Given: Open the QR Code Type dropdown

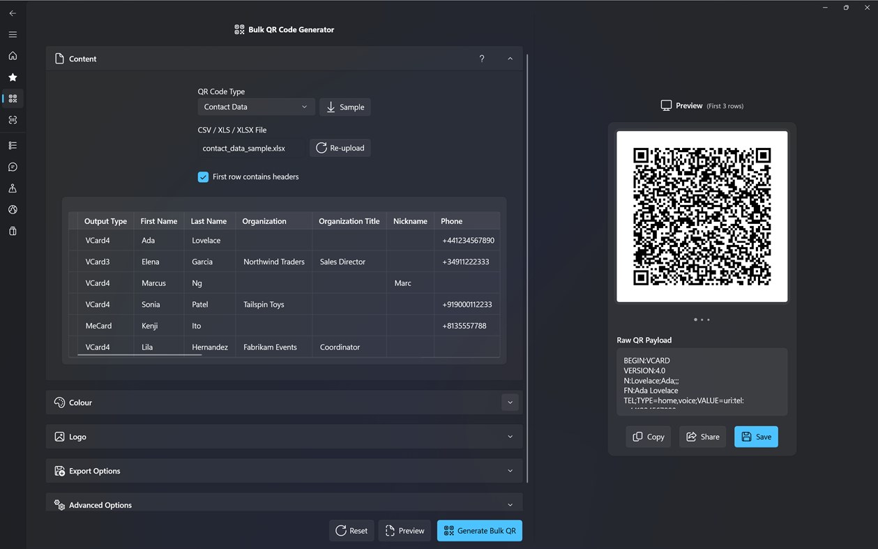Looking at the screenshot, I should pos(256,106).
